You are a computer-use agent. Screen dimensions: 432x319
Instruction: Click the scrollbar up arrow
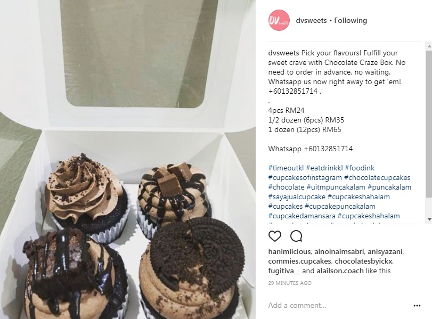[x=429, y=46]
